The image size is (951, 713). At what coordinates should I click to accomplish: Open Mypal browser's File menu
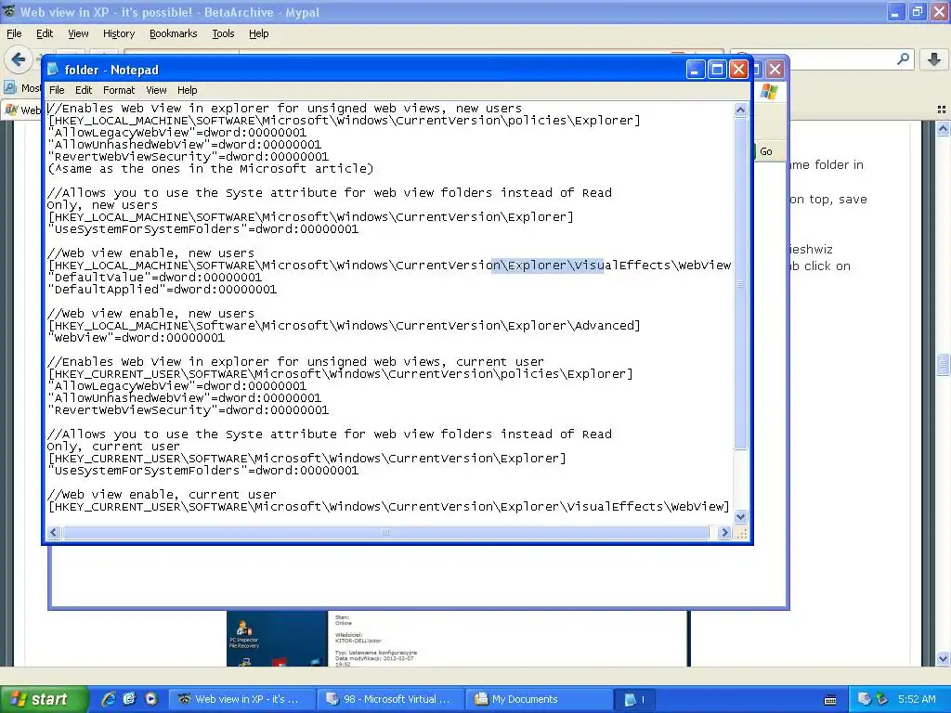click(14, 33)
